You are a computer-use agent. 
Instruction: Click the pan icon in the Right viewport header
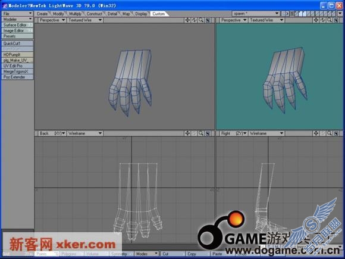[316, 133]
